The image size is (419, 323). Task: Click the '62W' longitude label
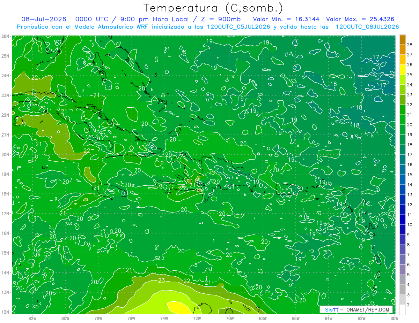tap(361, 318)
